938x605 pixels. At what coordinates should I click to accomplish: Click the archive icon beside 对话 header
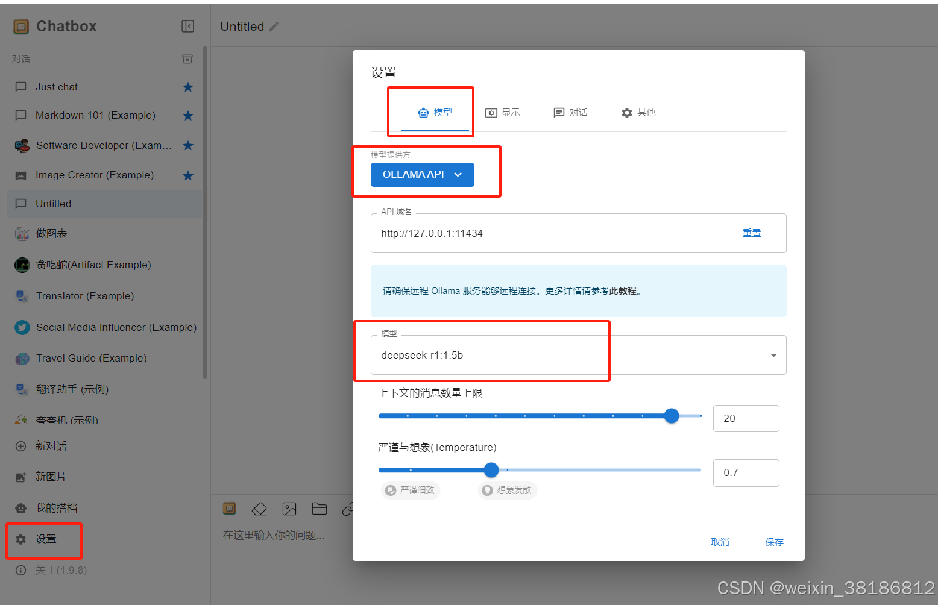(187, 58)
